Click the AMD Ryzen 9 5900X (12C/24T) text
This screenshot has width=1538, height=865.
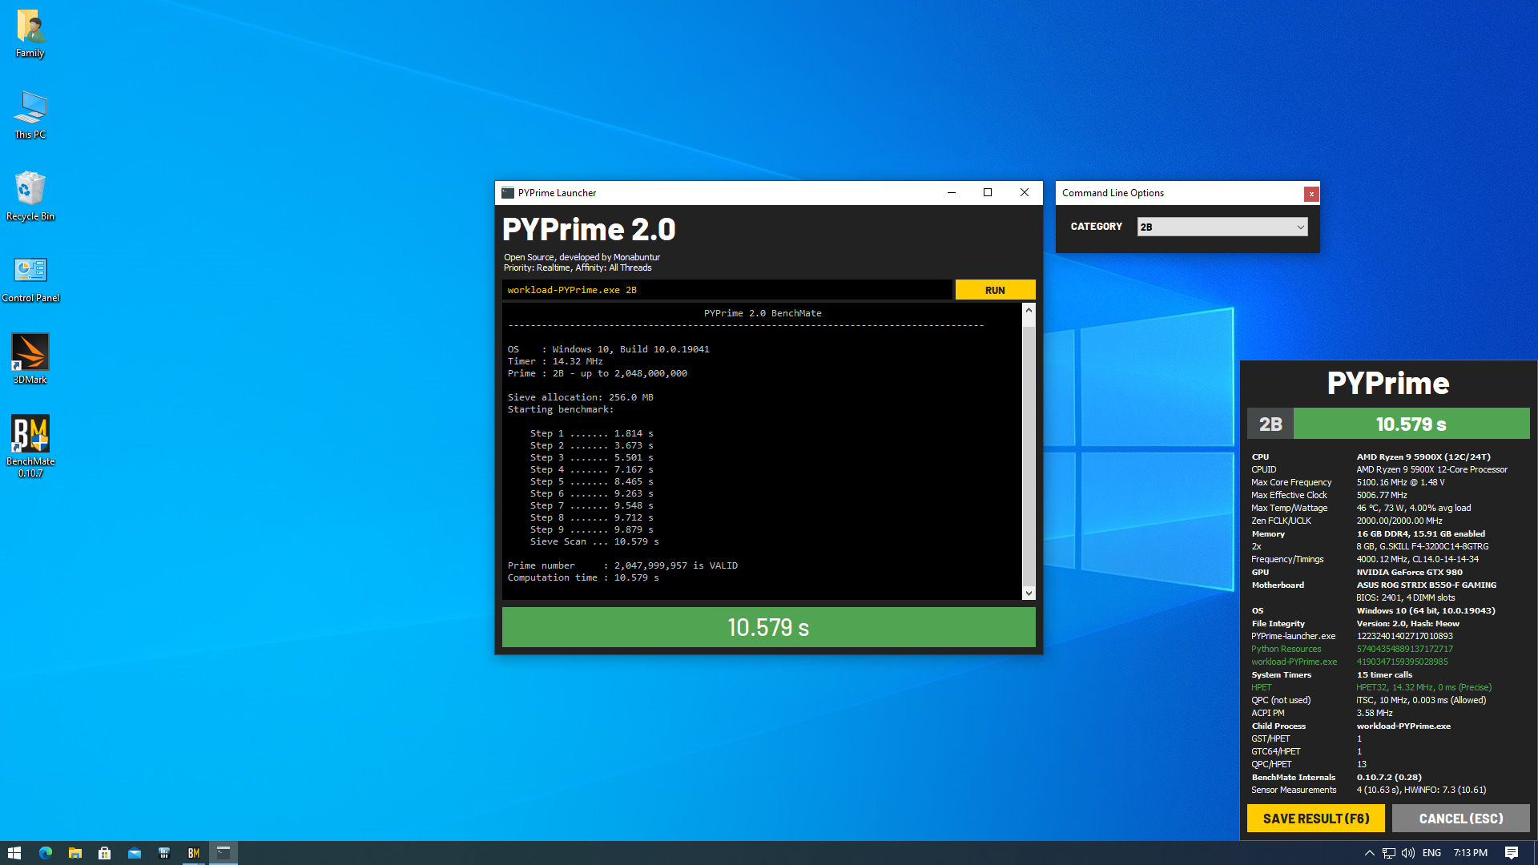(x=1423, y=457)
